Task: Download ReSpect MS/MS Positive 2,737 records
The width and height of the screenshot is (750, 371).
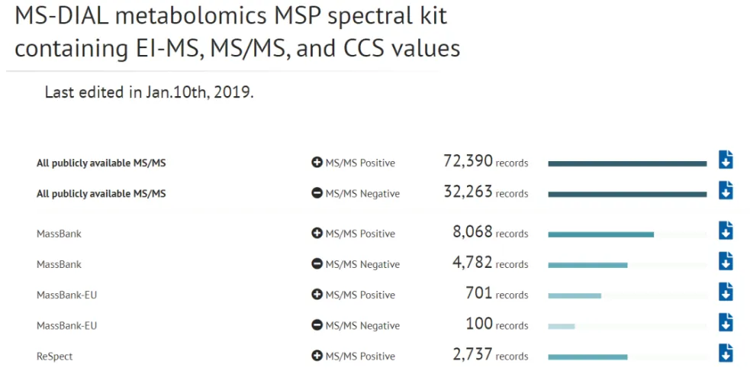Action: pos(726,353)
